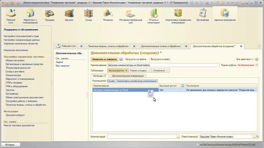
Task: Open CRM и продажи link
Action: tap(14, 83)
